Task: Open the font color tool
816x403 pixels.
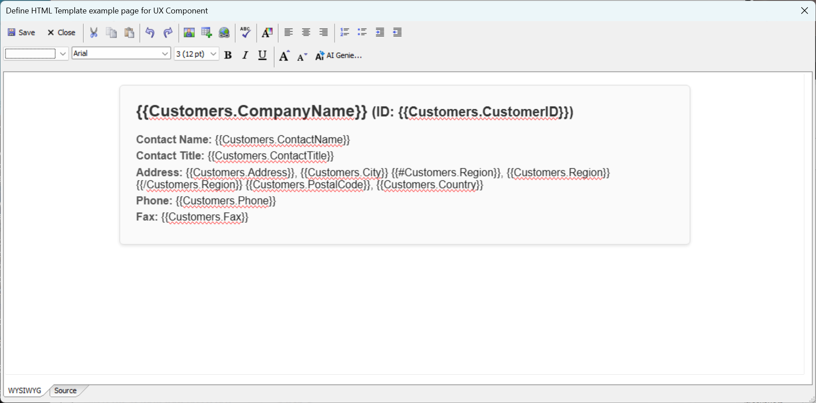Action: pyautogui.click(x=267, y=32)
